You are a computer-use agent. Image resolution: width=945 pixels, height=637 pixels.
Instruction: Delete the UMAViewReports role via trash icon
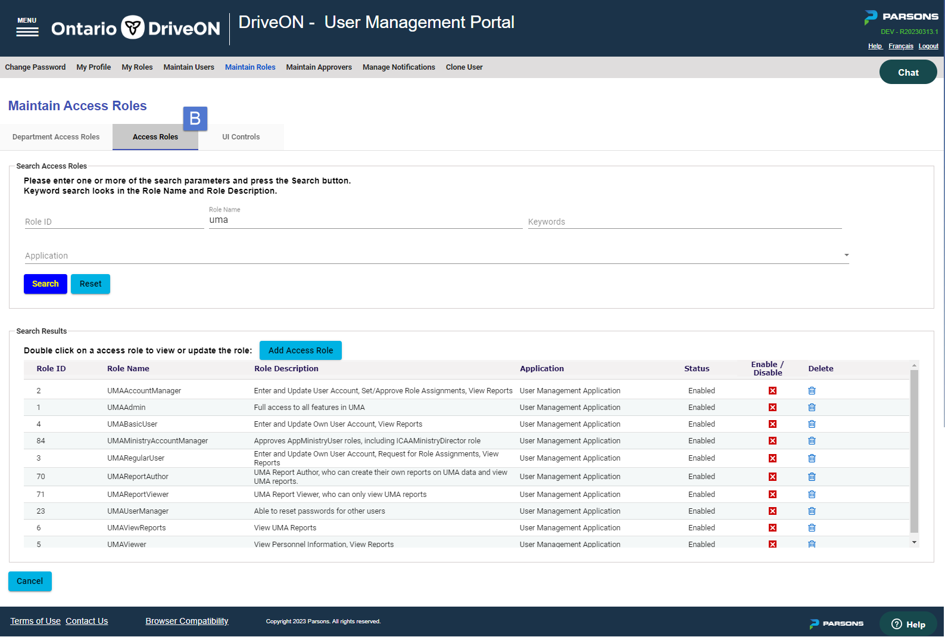click(x=812, y=528)
